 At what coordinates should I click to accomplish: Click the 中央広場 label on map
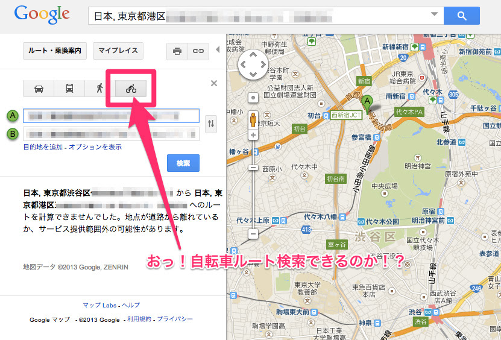[385, 186]
